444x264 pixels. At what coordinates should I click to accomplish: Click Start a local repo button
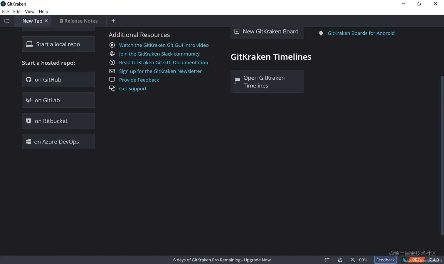click(x=58, y=44)
